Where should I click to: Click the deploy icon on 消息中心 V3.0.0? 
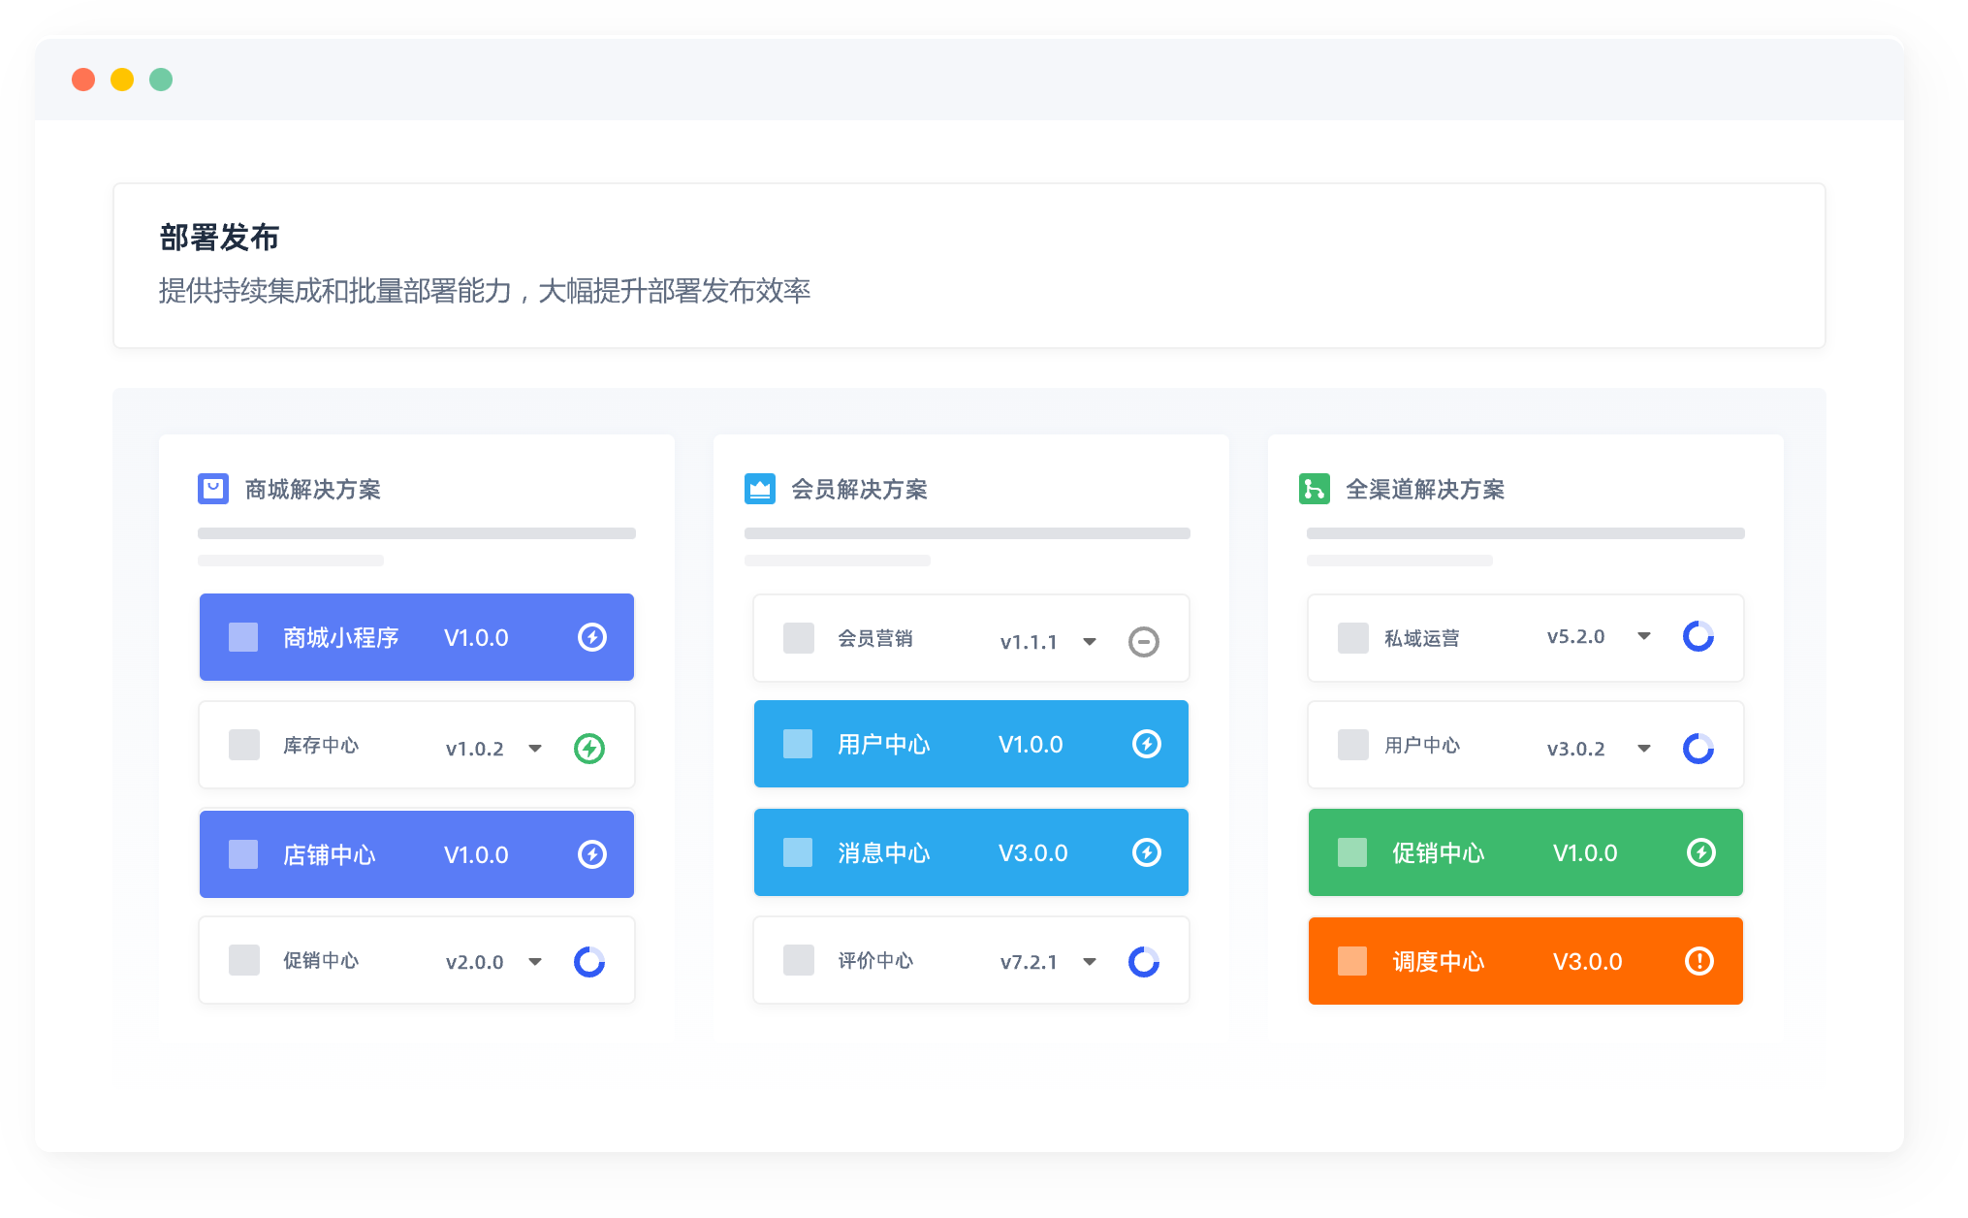pyautogui.click(x=1148, y=852)
